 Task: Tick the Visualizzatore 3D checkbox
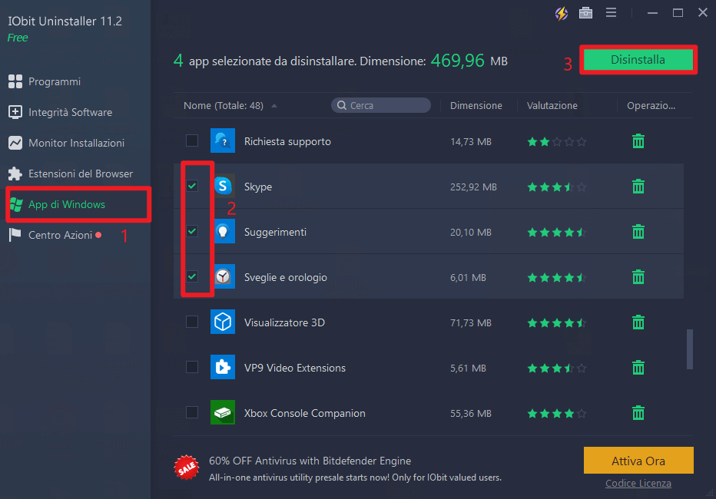point(192,322)
